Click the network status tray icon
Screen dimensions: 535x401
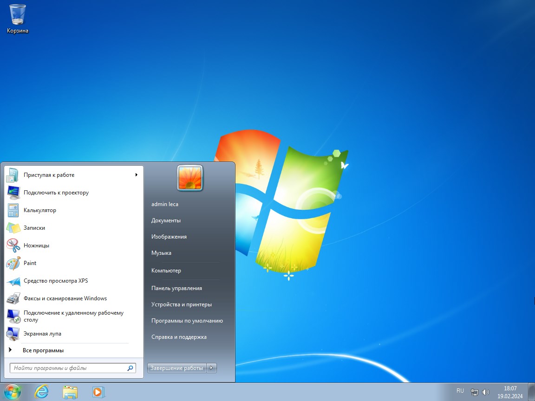474,392
